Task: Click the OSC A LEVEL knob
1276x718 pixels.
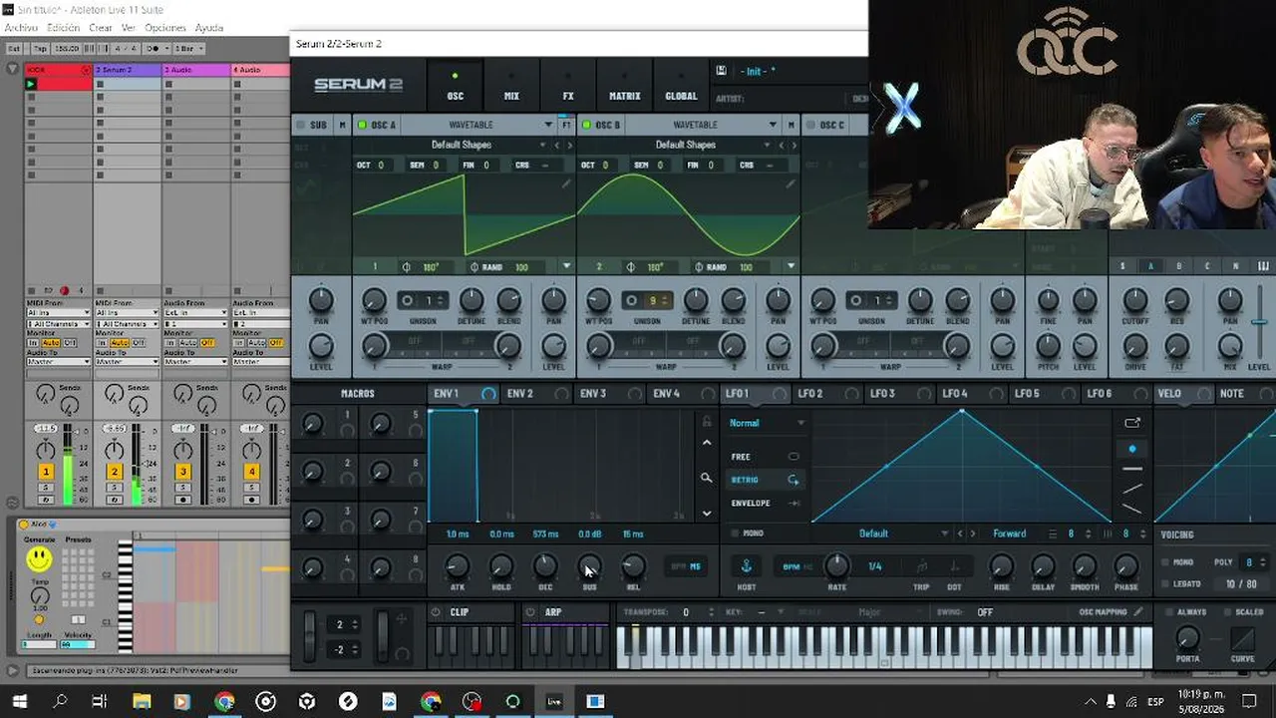Action: pyautogui.click(x=553, y=346)
